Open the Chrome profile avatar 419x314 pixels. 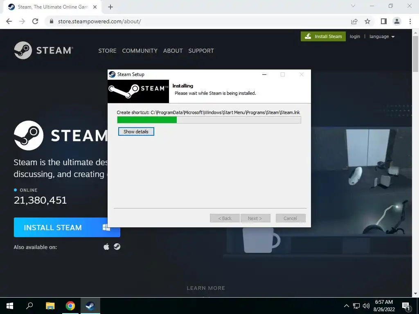point(397,21)
